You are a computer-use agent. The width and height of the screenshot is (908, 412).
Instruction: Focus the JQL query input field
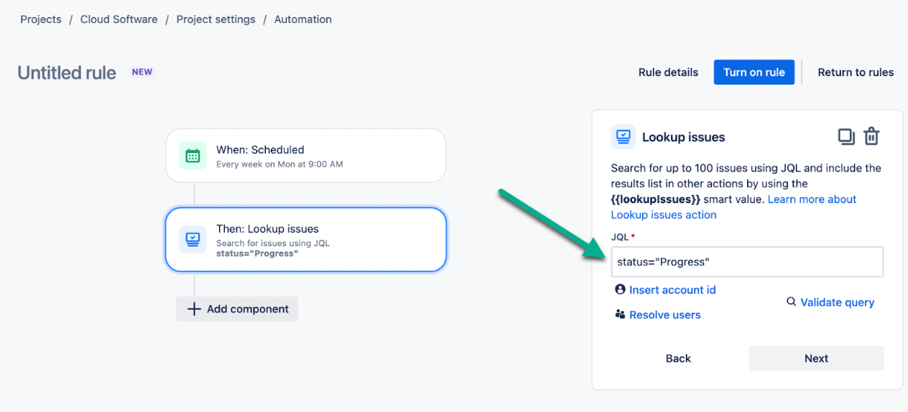(746, 262)
